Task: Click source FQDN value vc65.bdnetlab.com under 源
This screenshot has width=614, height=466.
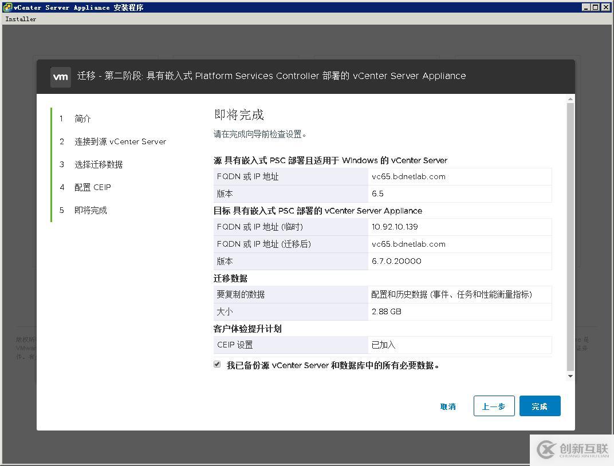Action: tap(408, 176)
